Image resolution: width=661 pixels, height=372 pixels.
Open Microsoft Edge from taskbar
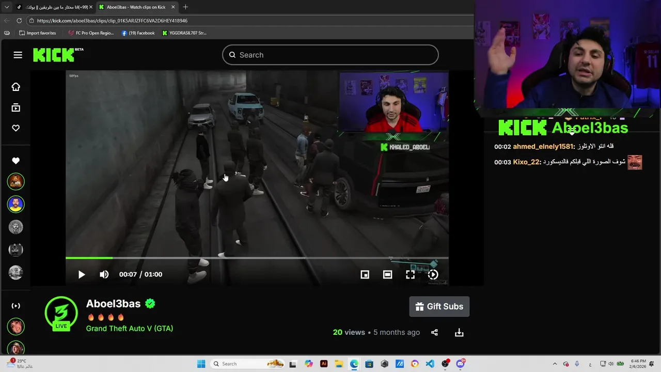pos(354,364)
